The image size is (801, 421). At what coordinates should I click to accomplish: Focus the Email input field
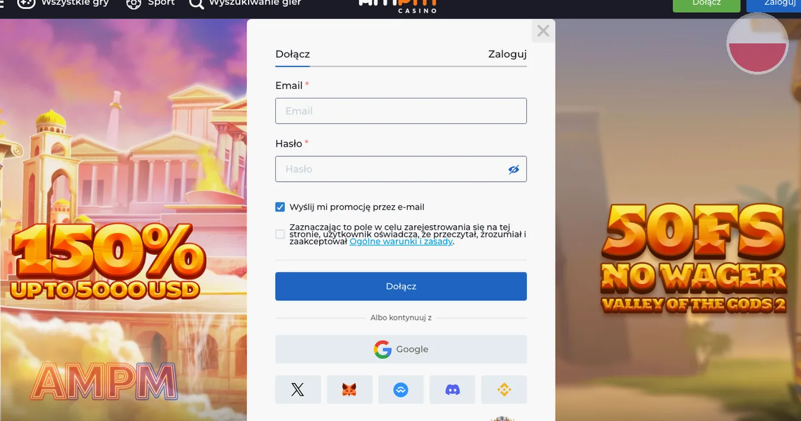pos(401,111)
